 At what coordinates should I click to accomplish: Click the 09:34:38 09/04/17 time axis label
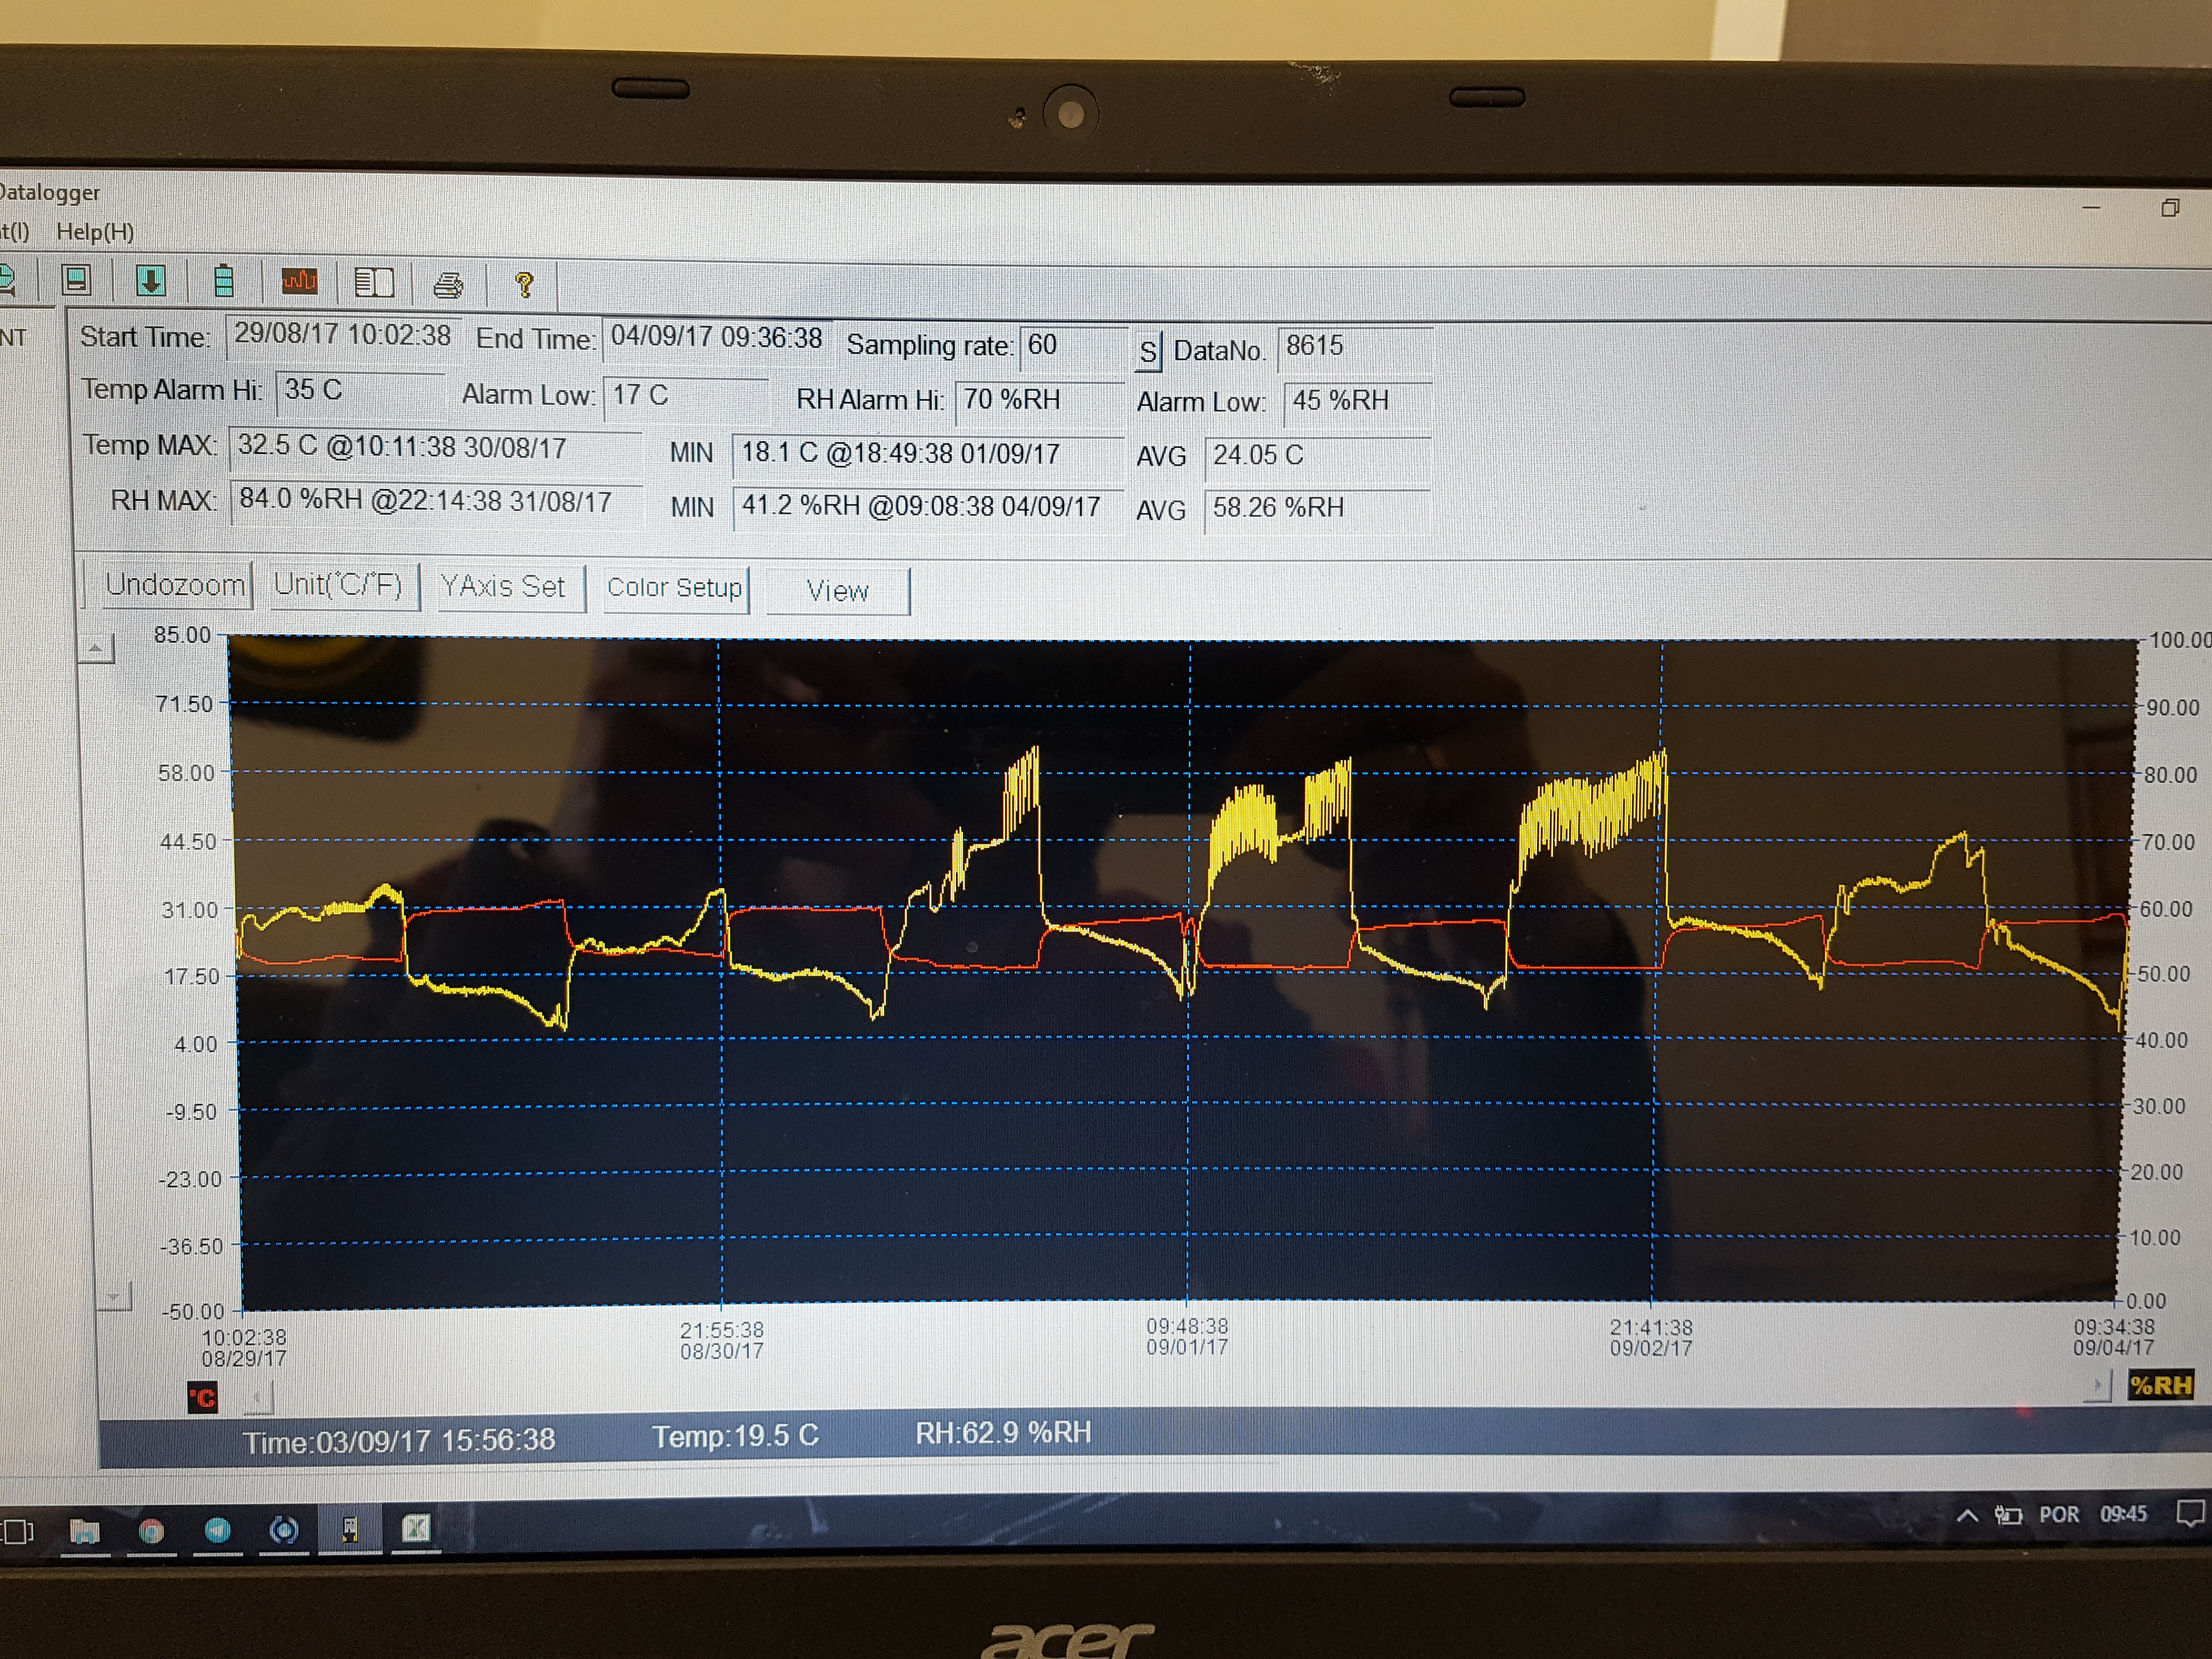coord(2113,1337)
